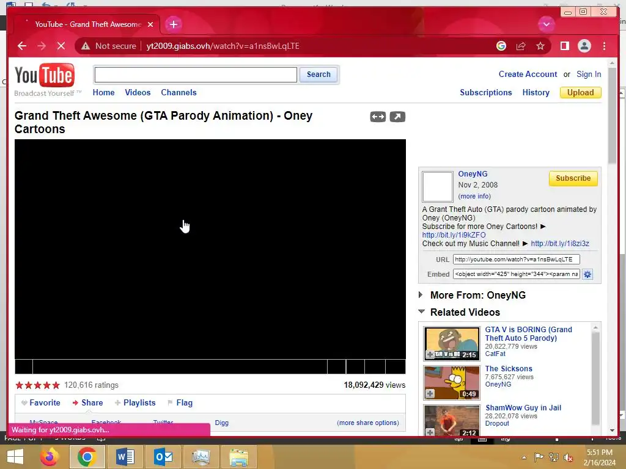Screen dimensions: 626x469
Task: Click the Playlists tab
Action: coord(135,403)
